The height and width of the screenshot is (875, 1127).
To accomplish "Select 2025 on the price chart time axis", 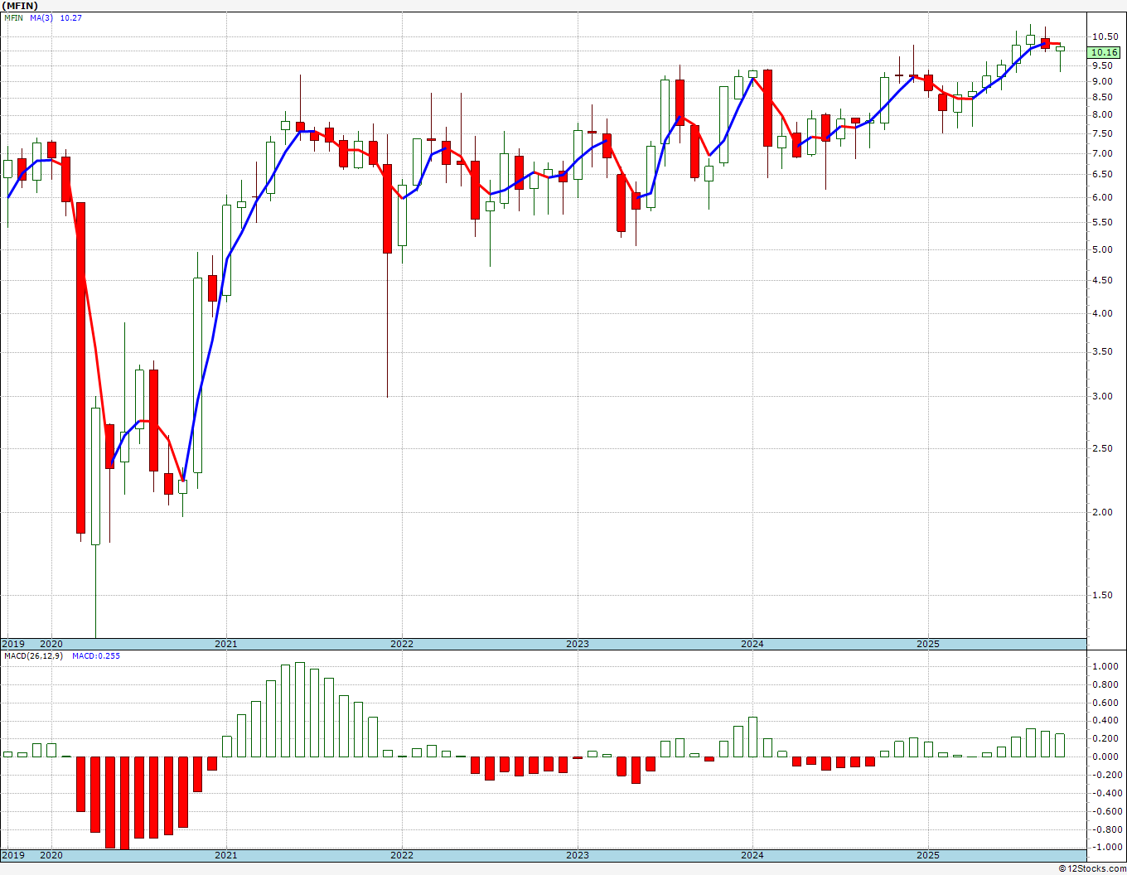I will pos(928,644).
